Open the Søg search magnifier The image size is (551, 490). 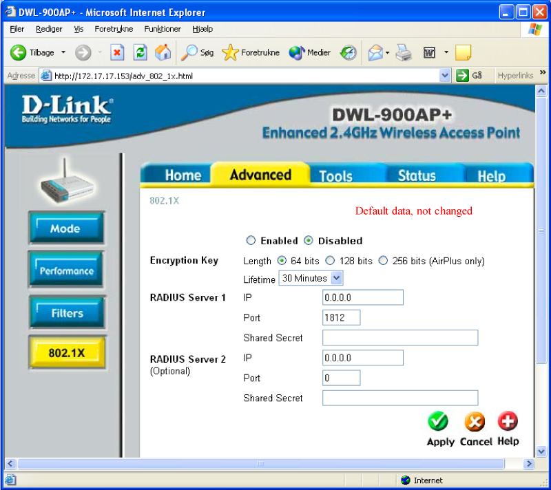coord(189,53)
